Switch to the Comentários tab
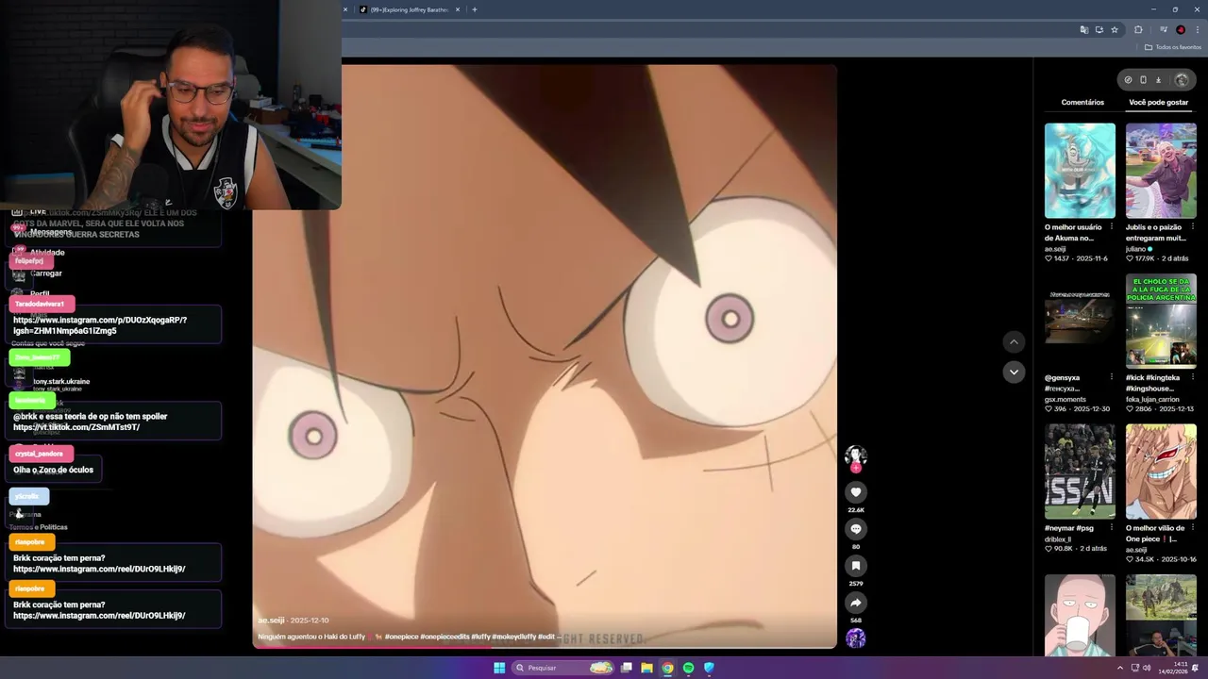The height and width of the screenshot is (679, 1208). pyautogui.click(x=1082, y=102)
